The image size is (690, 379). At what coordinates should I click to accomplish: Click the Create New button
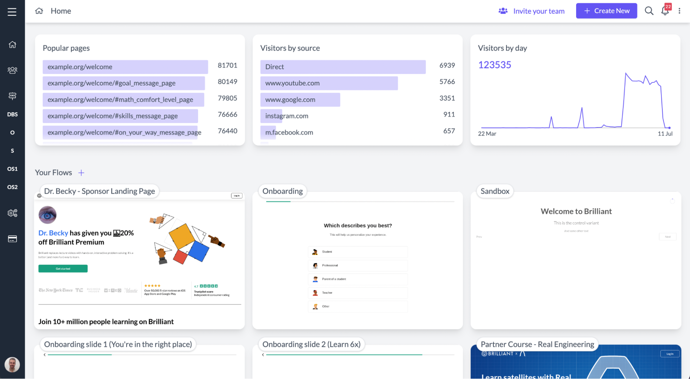pyautogui.click(x=606, y=11)
